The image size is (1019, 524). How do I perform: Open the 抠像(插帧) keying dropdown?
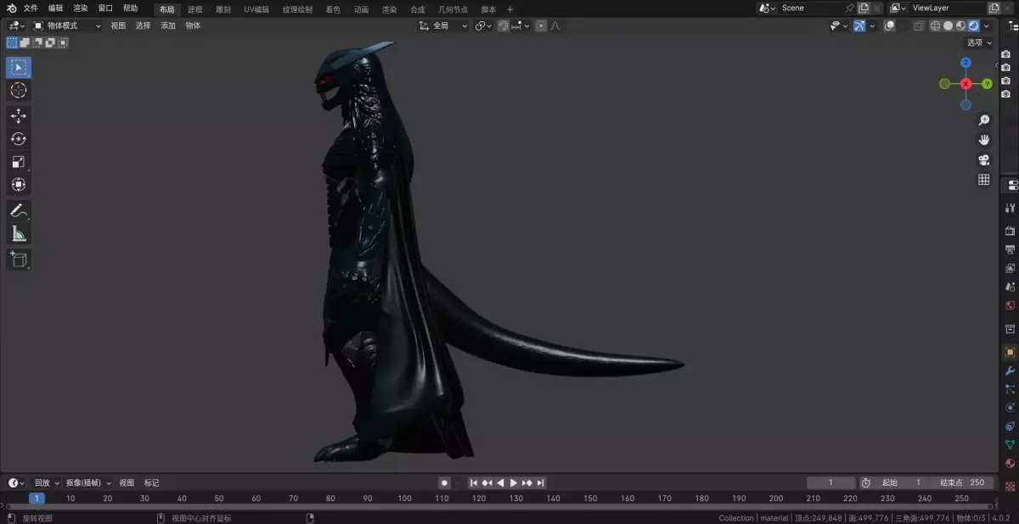pos(88,482)
